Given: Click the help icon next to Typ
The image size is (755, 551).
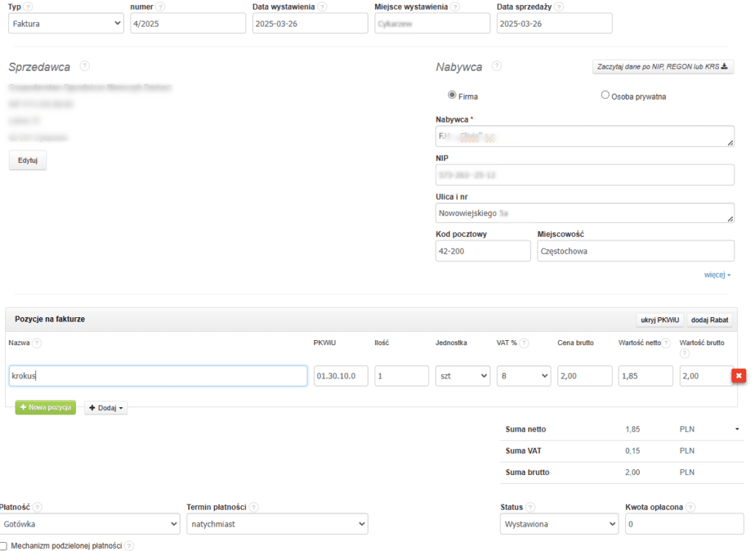Looking at the screenshot, I should click(28, 7).
